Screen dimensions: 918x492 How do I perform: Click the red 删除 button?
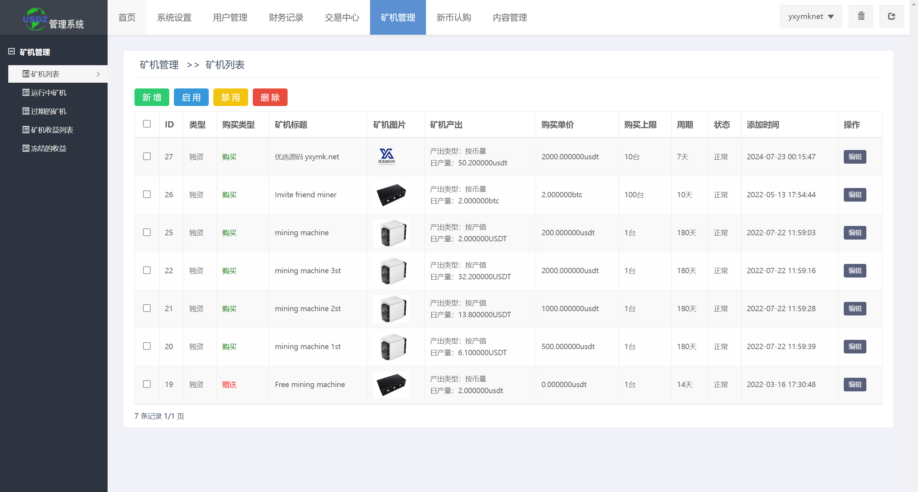[x=270, y=97]
